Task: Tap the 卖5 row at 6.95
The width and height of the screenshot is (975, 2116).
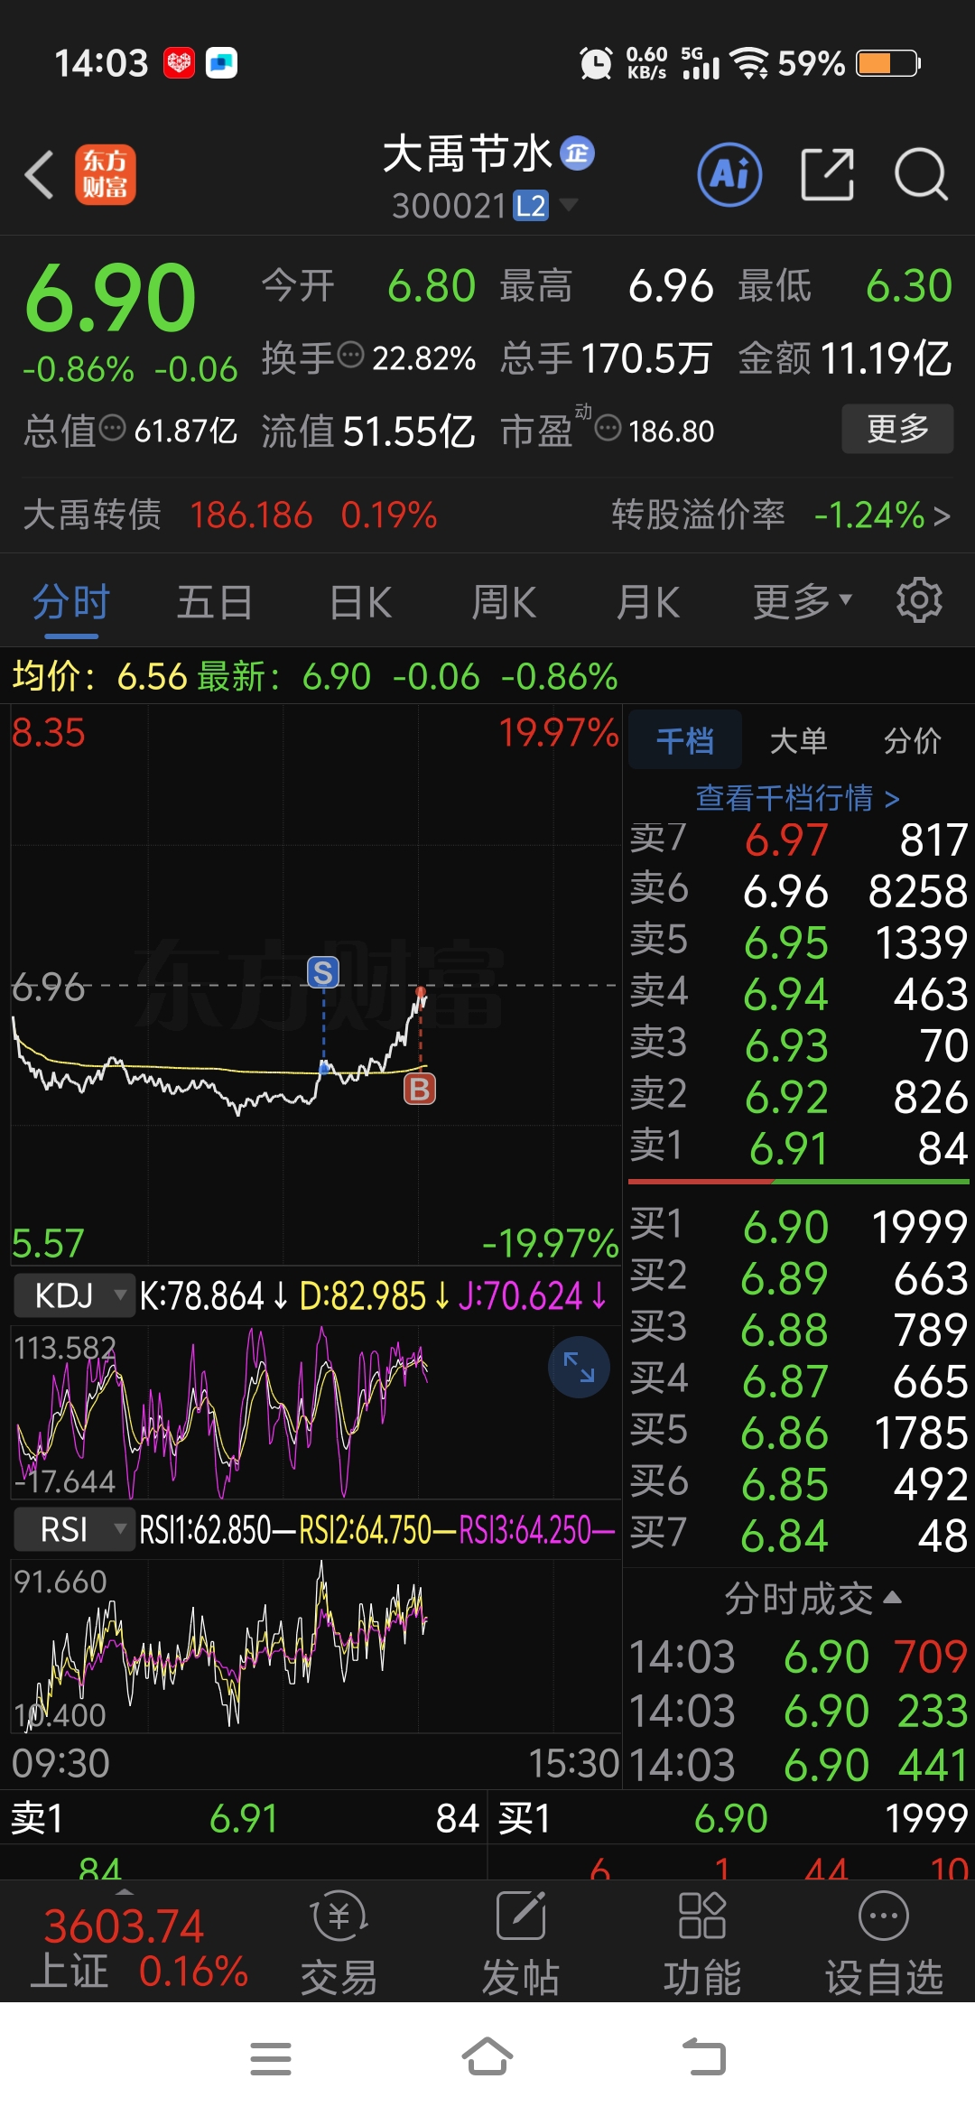Action: (799, 942)
